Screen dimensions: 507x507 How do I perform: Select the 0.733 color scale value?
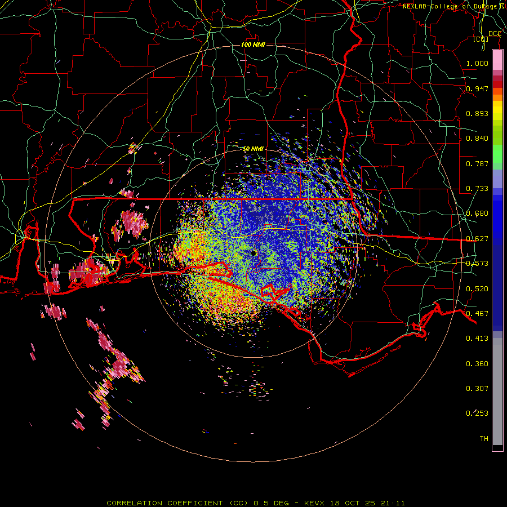click(477, 189)
